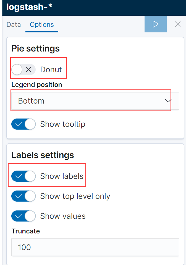Screen dimensions: 186x265
Task: Click the Truncate field label
Action: (26, 231)
